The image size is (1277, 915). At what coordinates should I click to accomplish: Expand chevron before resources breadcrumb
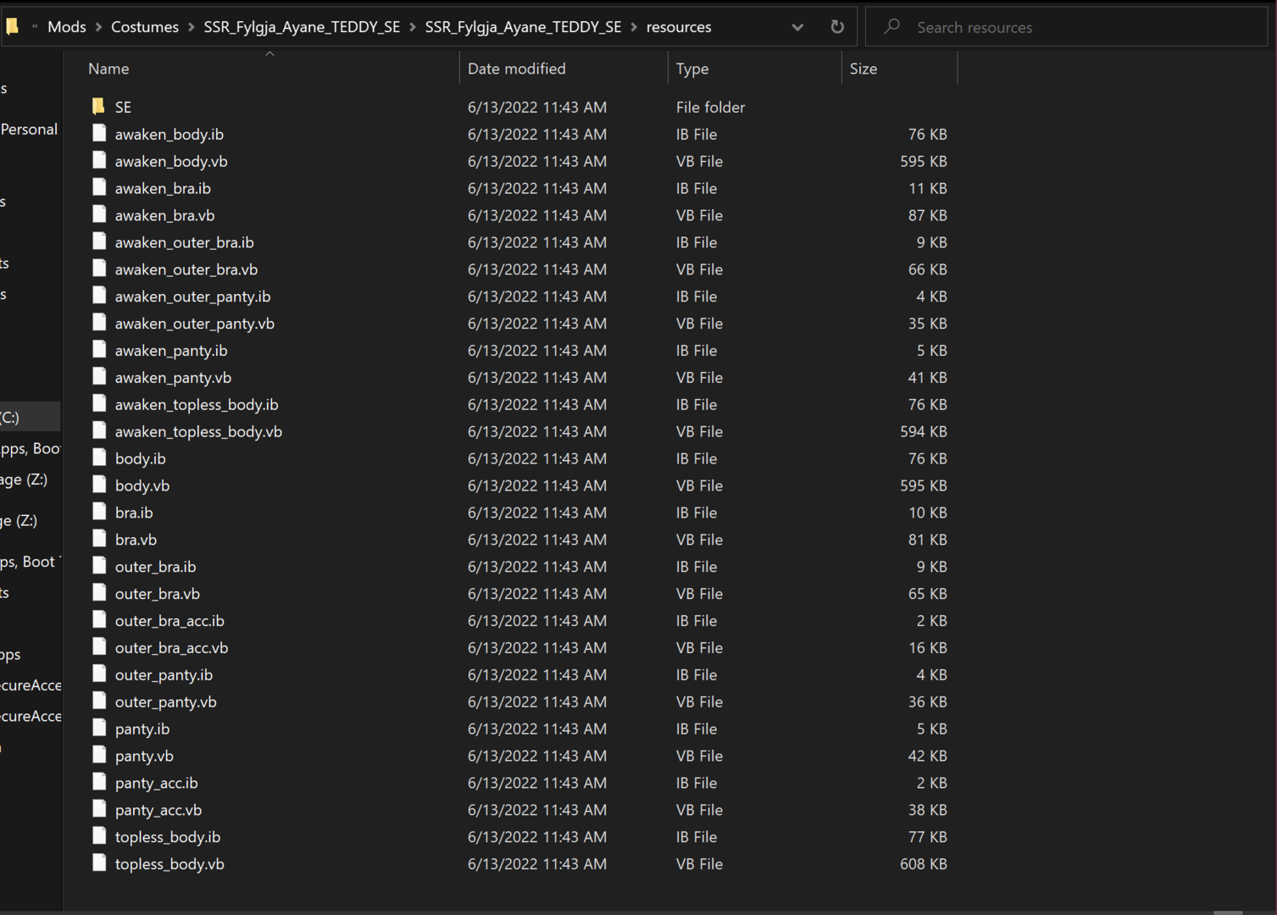[x=634, y=27]
